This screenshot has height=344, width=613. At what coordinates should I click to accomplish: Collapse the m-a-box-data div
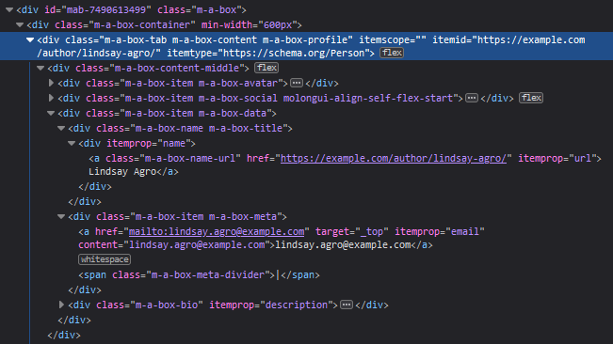coord(51,113)
